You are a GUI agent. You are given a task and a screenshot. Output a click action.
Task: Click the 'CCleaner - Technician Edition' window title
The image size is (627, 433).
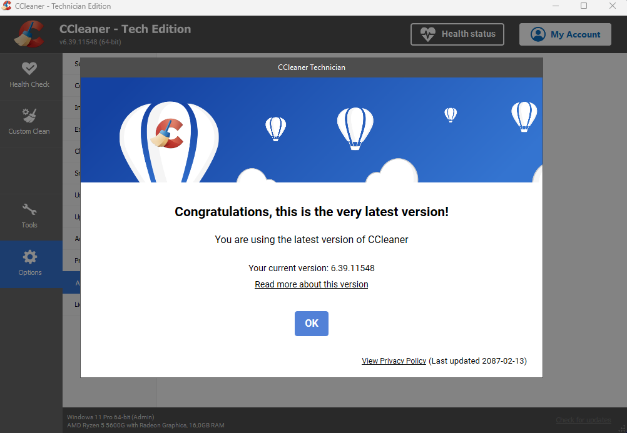(63, 6)
